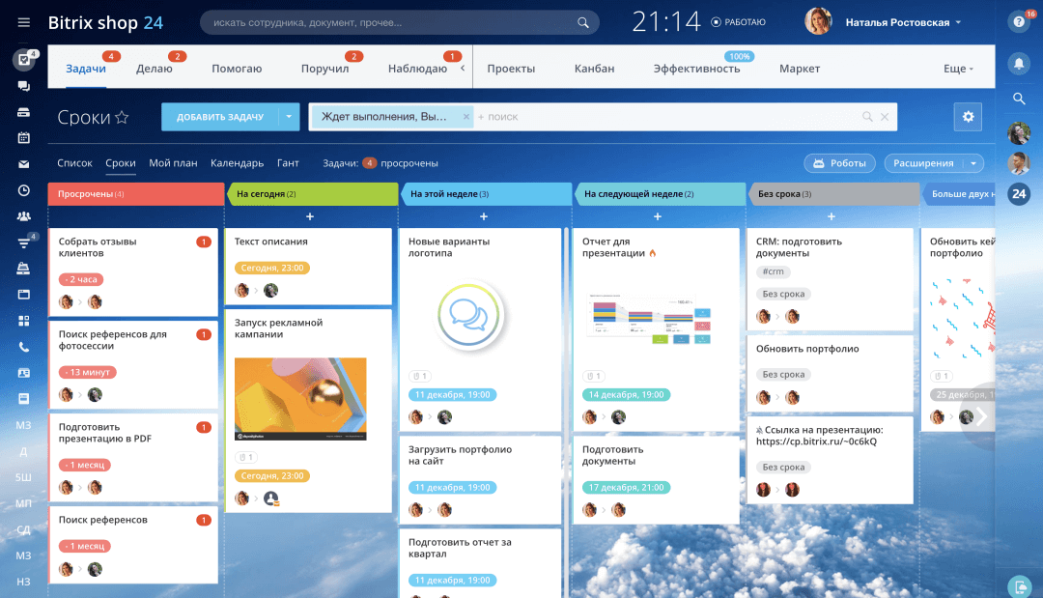Clear the filter with the X icon
The width and height of the screenshot is (1043, 598).
(885, 116)
